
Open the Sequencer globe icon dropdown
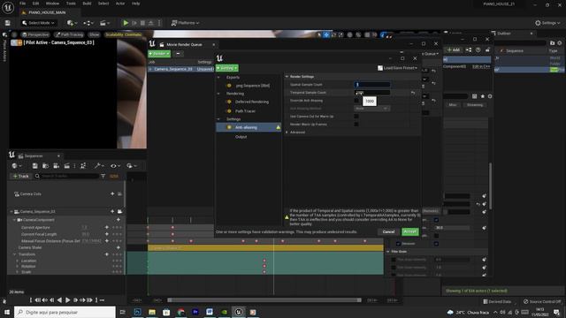point(16,166)
